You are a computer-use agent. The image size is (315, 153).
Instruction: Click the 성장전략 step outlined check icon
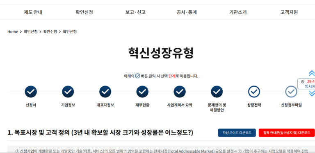tap(254, 92)
